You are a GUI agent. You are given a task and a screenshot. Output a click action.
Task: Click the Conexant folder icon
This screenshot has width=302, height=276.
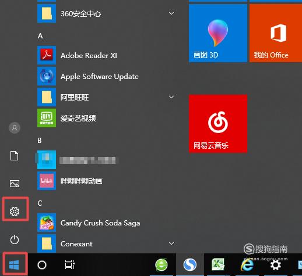(47, 243)
